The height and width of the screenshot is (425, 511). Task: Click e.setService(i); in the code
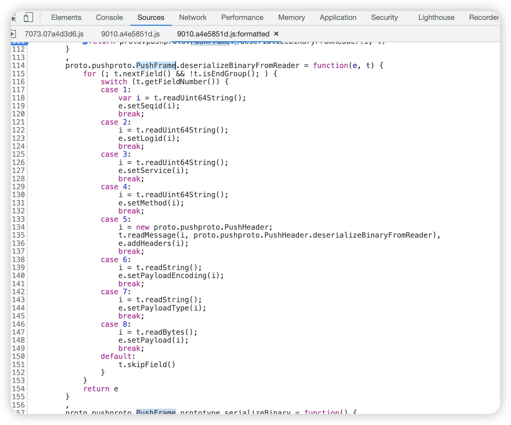click(154, 171)
